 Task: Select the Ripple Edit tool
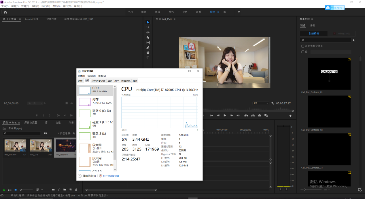pos(148,32)
